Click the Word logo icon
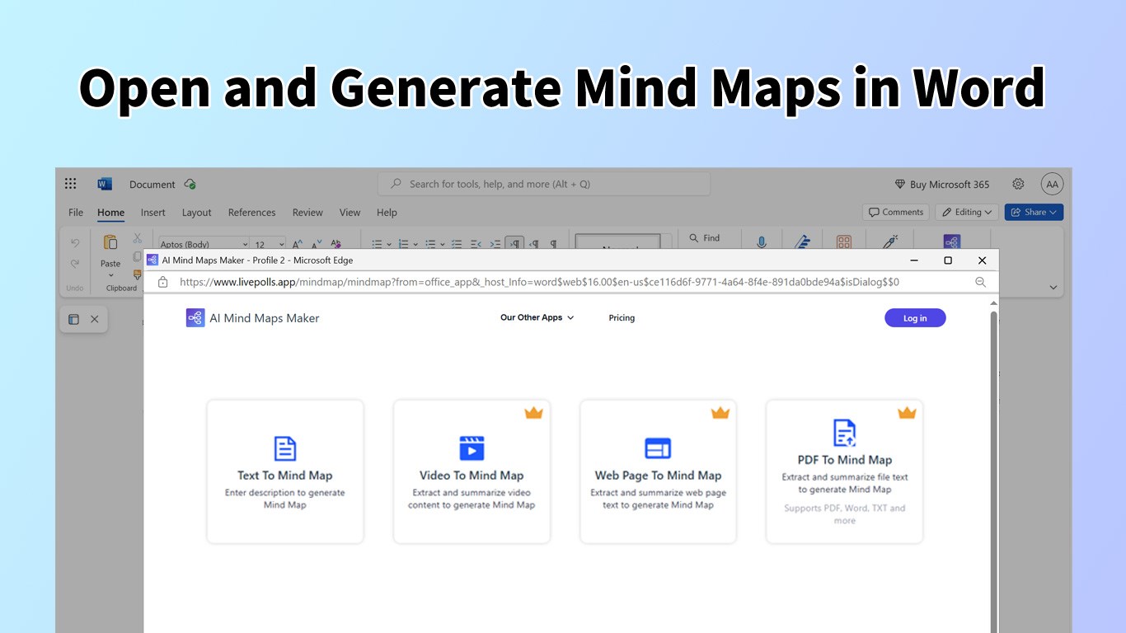Screen dimensions: 1126x633 (x=105, y=184)
